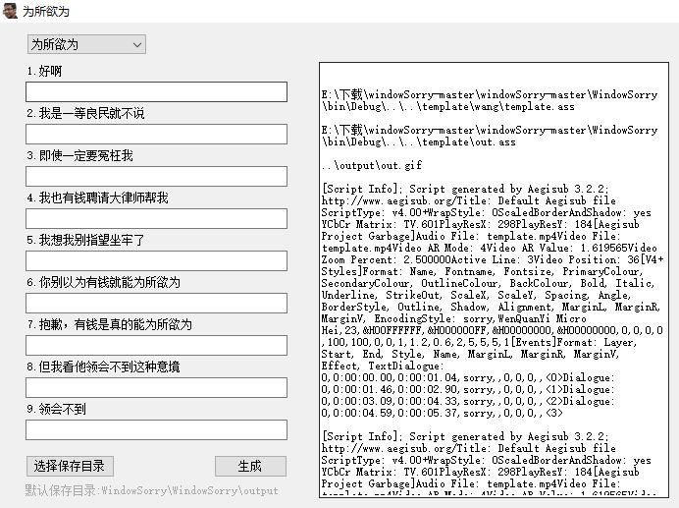Screen dimensions: 679x508
Task: Click the 选择保存目录 button
Action: pos(70,467)
